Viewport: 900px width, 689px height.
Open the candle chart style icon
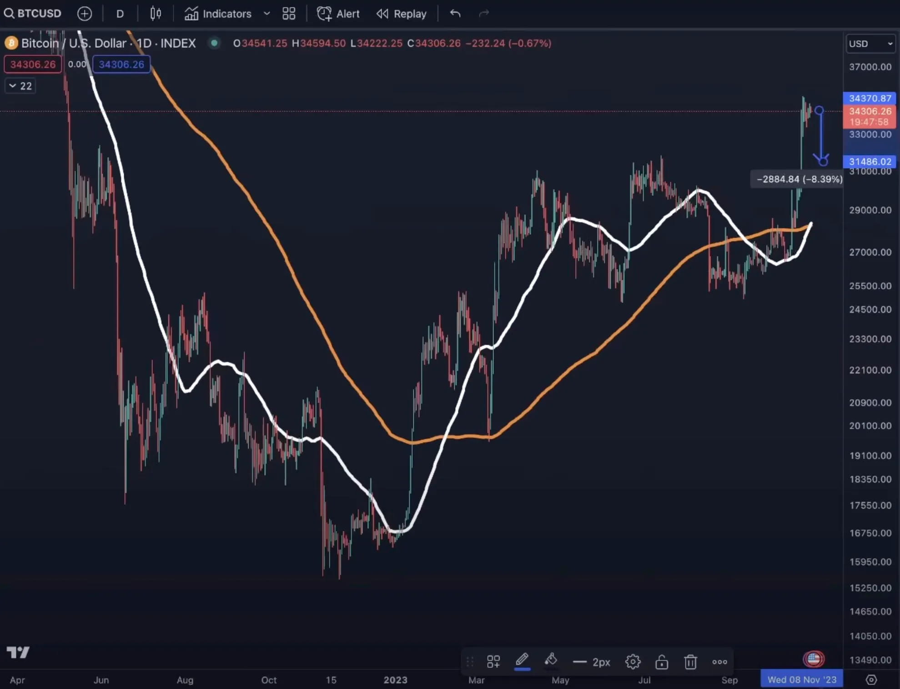[155, 14]
